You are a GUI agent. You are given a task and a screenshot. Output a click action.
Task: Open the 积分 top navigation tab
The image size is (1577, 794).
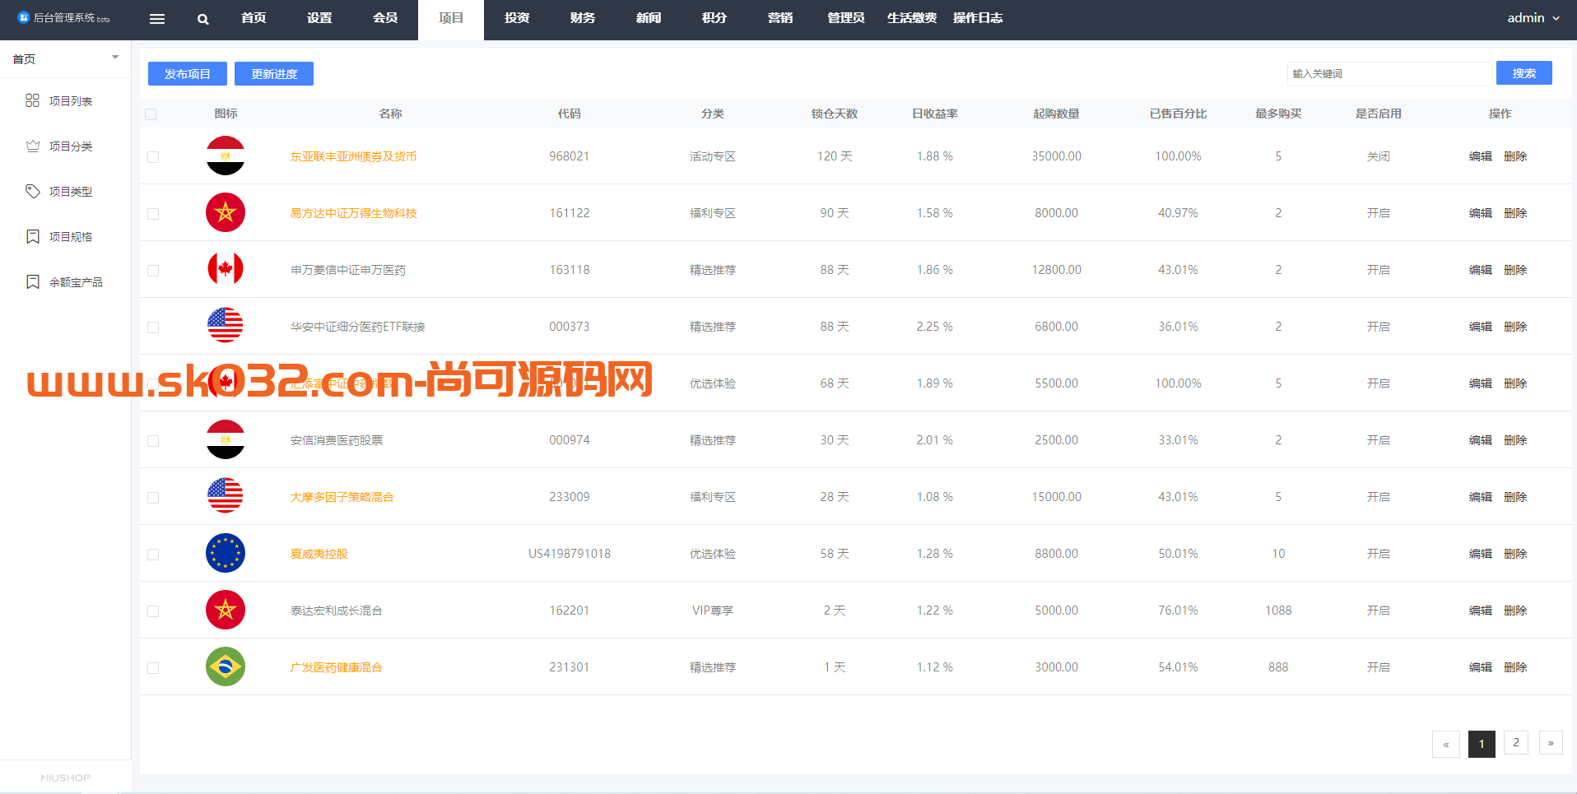(714, 18)
